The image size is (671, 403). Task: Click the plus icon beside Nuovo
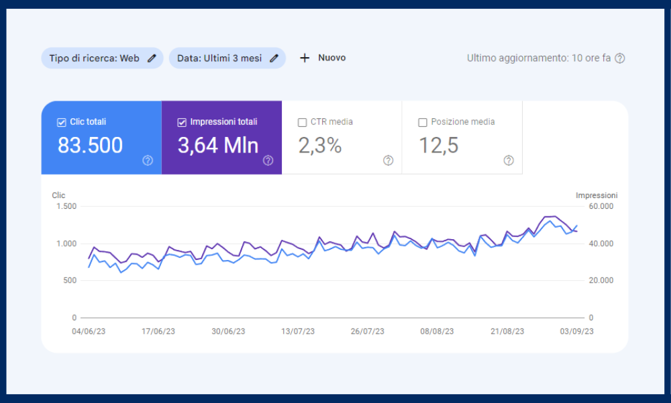[x=305, y=58]
